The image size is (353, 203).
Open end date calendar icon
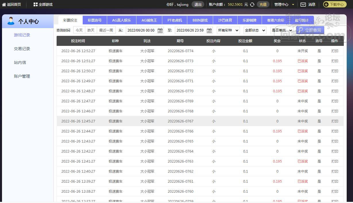click(x=209, y=30)
